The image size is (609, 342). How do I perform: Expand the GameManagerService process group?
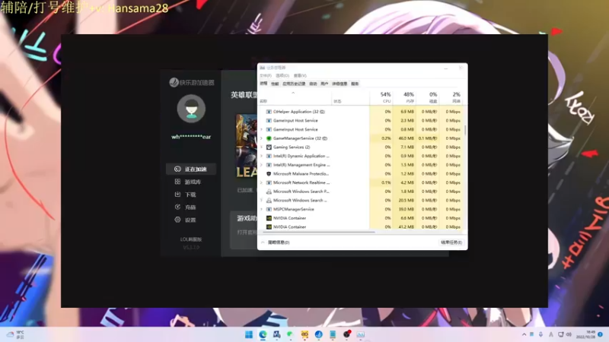coord(262,138)
